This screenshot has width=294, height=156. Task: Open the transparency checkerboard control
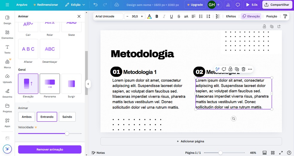click(218, 16)
